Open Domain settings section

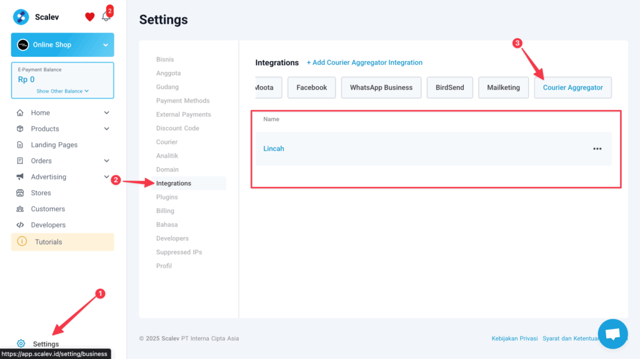pyautogui.click(x=167, y=169)
